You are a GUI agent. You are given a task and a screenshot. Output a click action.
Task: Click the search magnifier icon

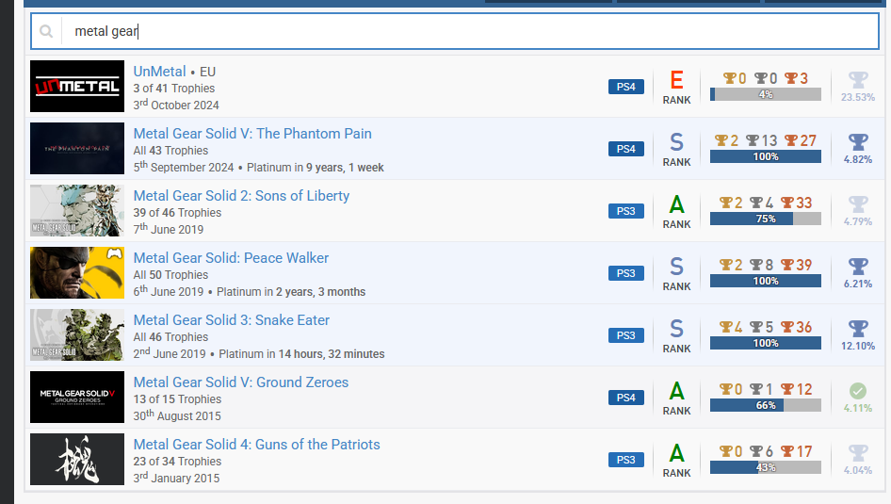tap(46, 31)
